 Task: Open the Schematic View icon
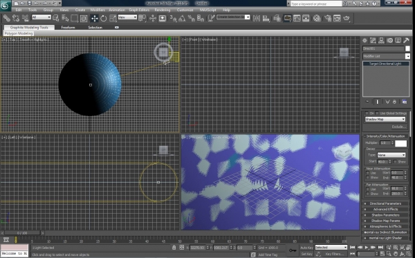coord(306,18)
